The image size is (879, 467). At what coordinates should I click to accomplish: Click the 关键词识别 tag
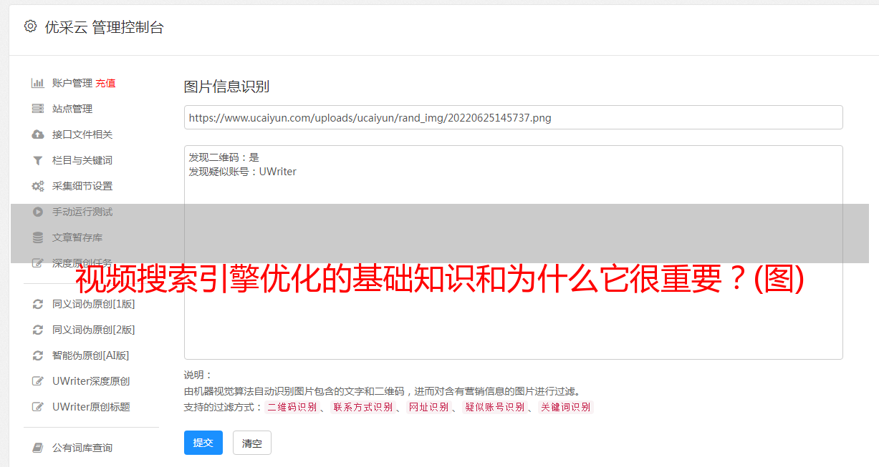[566, 407]
